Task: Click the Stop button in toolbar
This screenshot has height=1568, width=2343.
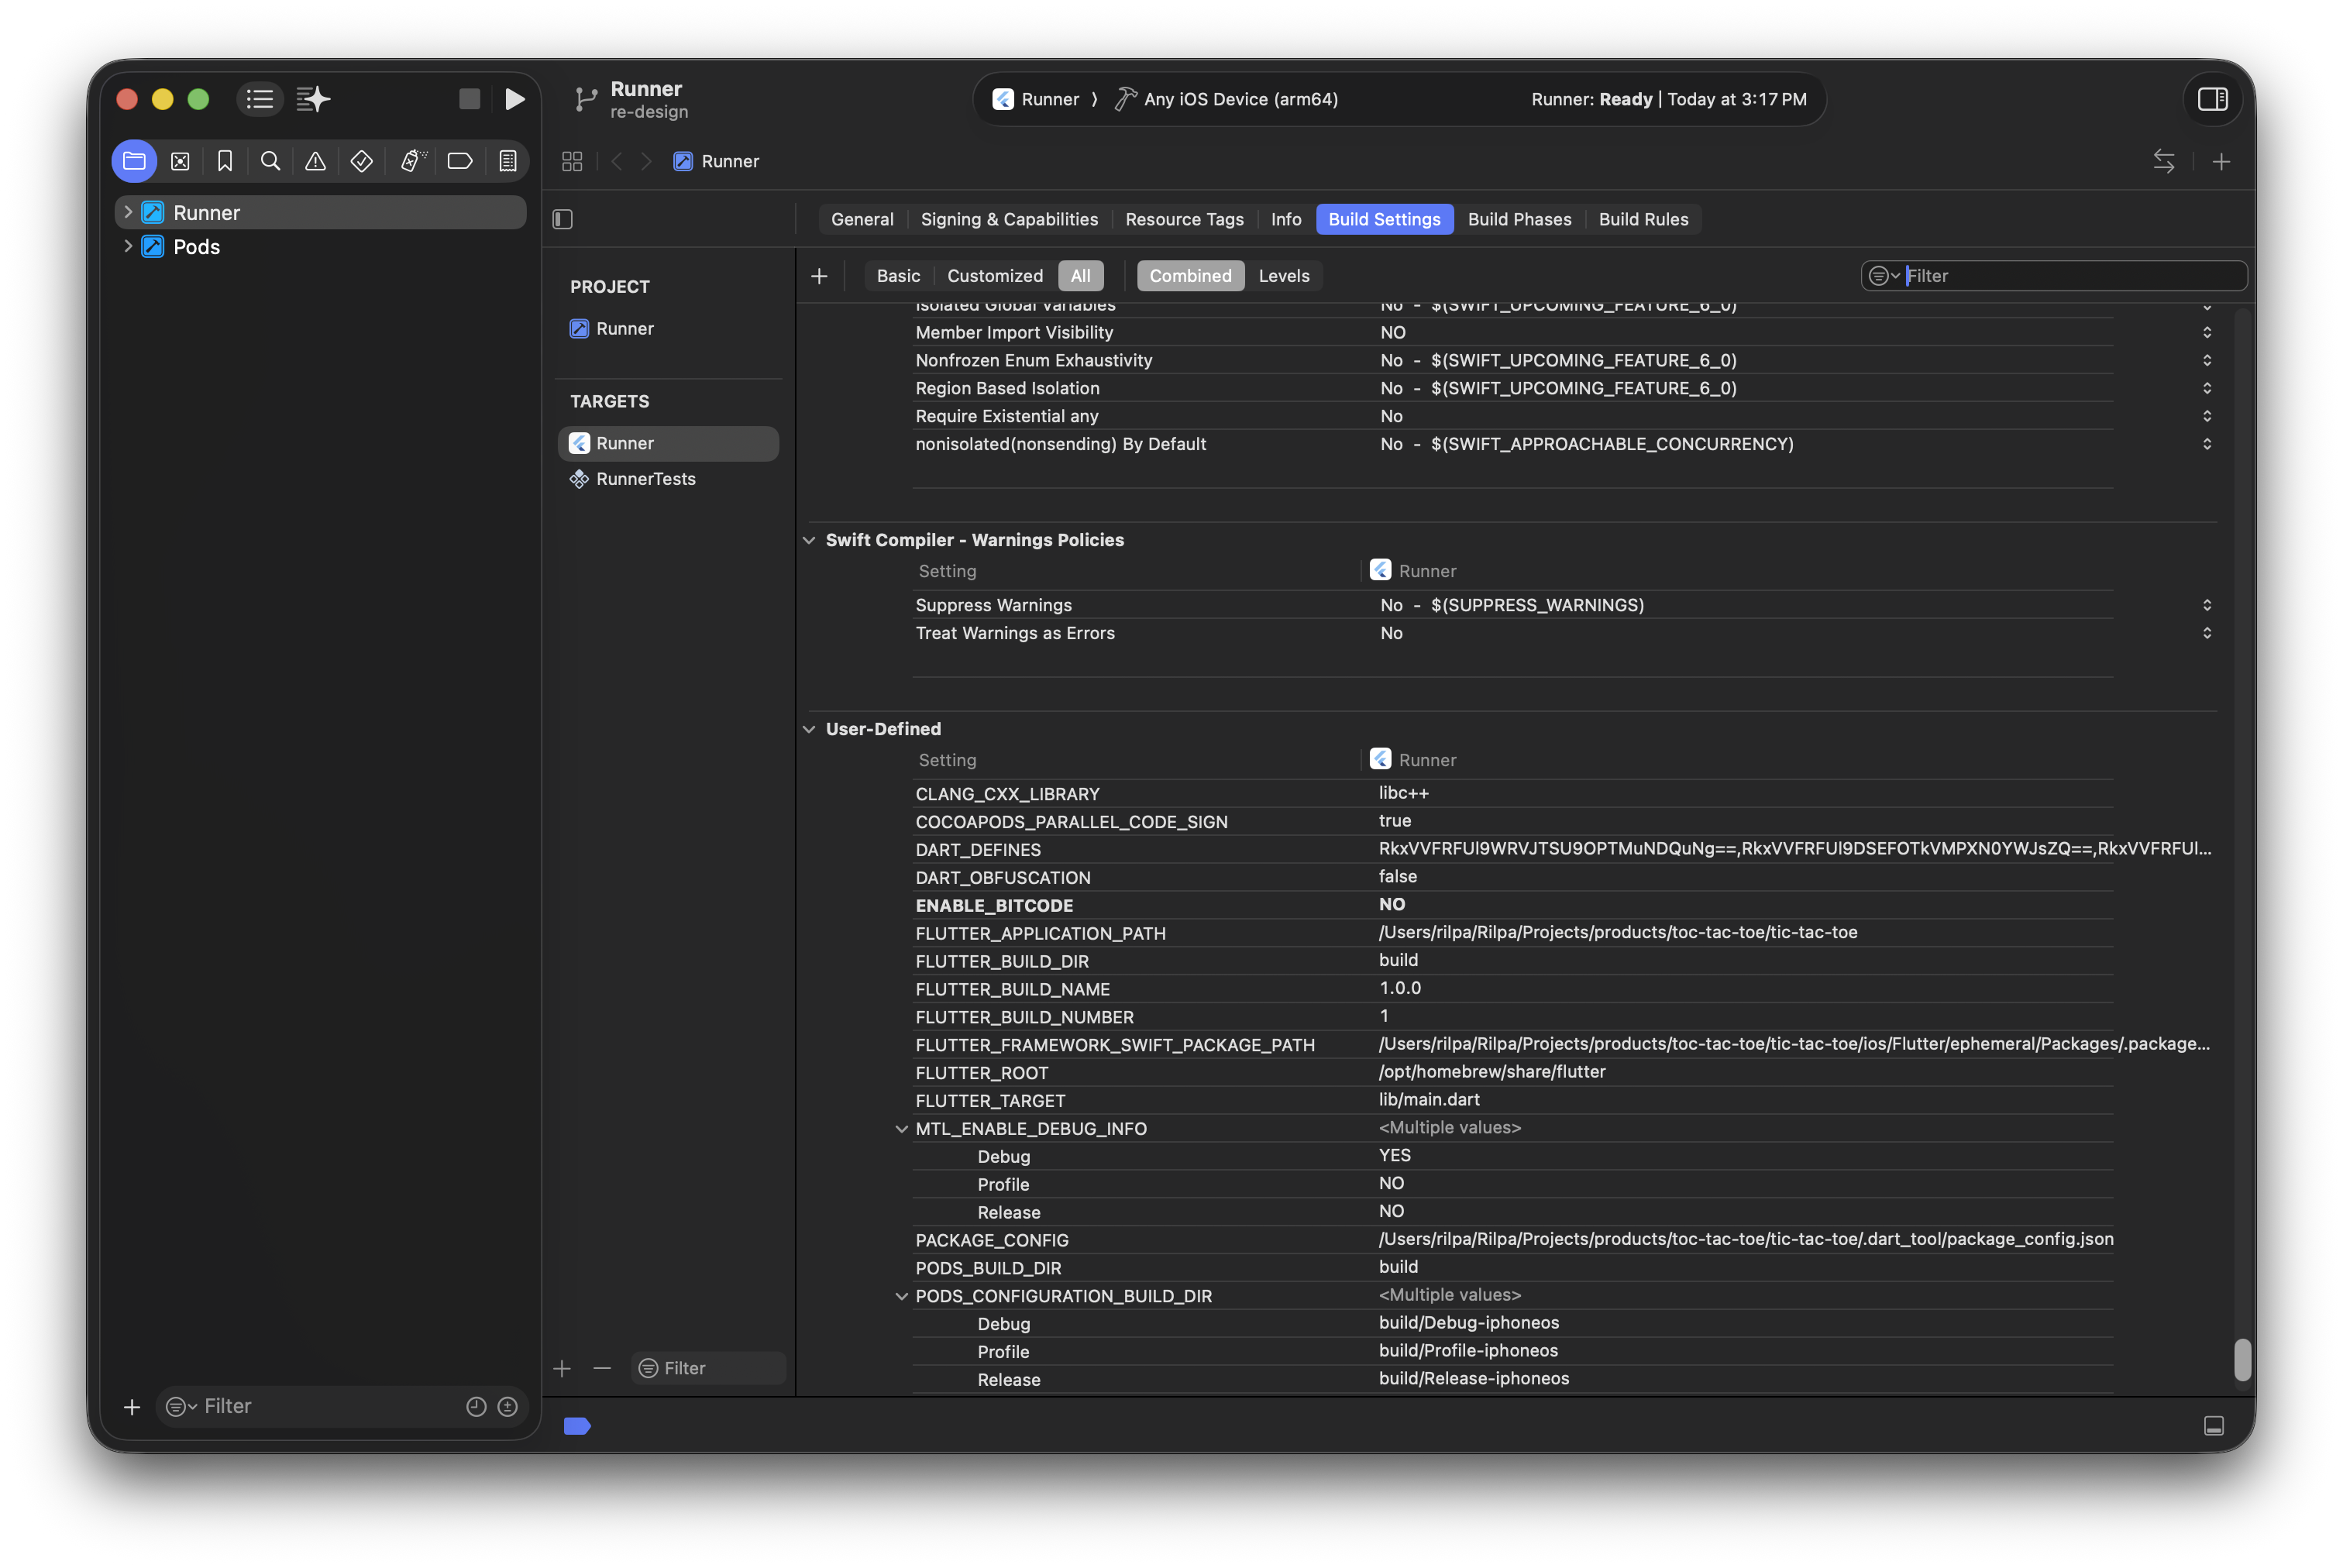Action: pos(469,99)
